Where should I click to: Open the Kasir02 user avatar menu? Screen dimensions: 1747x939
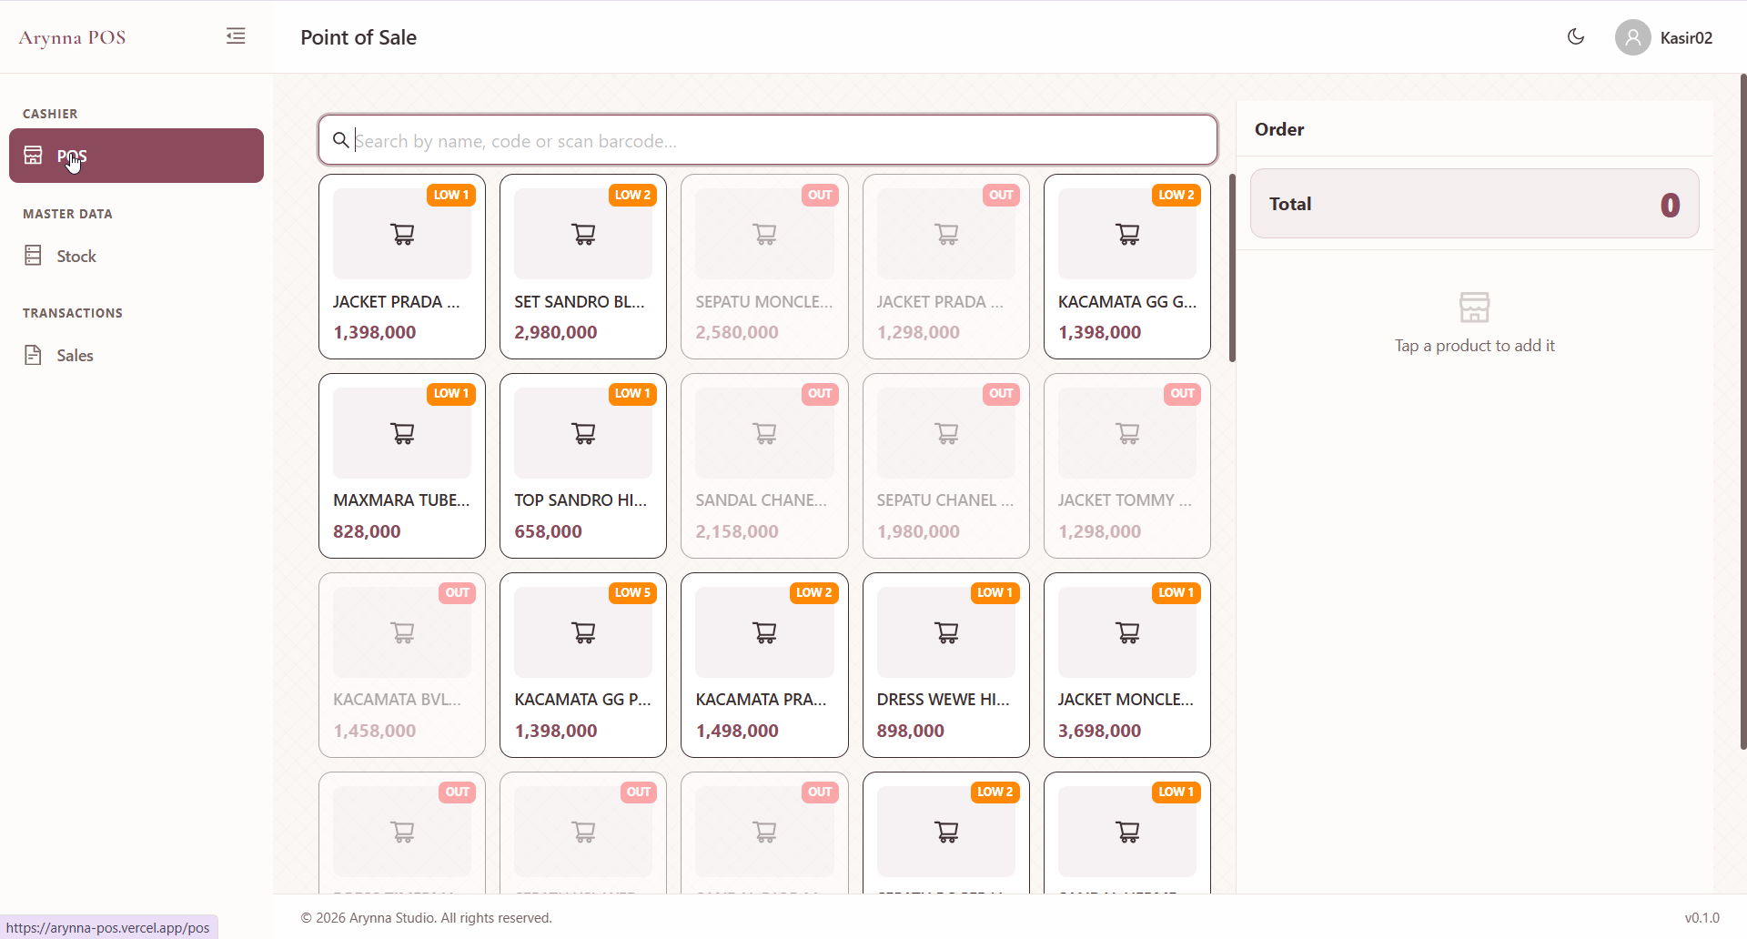tap(1633, 37)
